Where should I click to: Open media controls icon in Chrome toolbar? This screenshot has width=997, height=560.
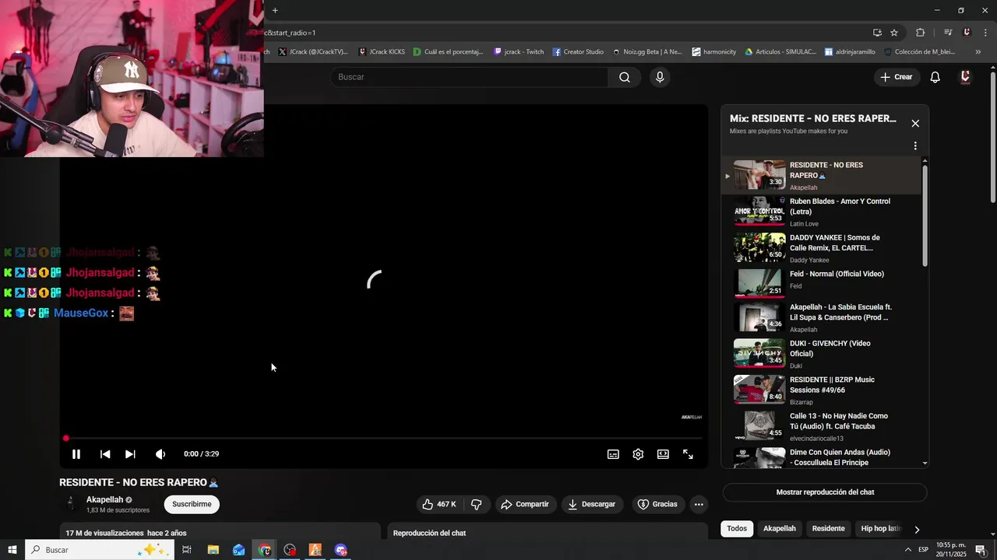pyautogui.click(x=948, y=33)
